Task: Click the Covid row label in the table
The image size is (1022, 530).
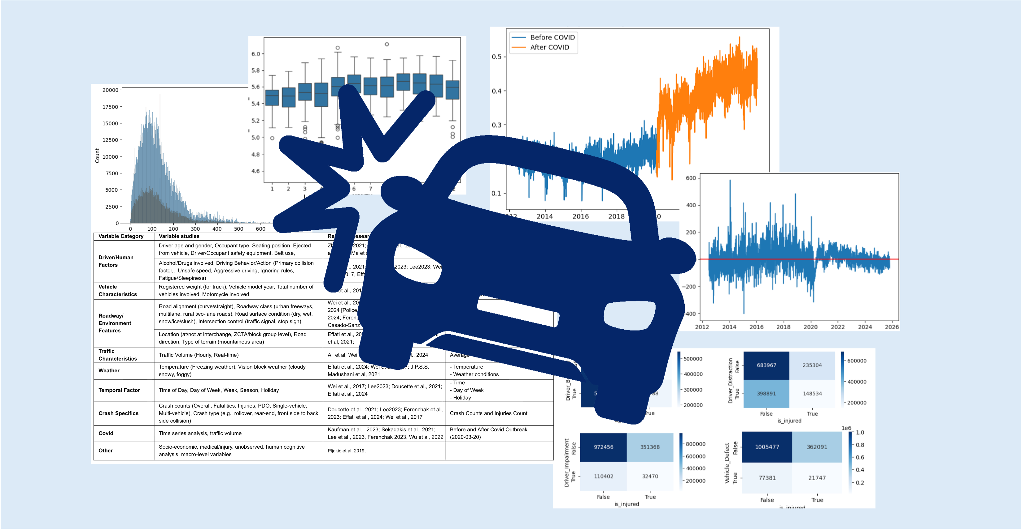Action: pyautogui.click(x=105, y=433)
